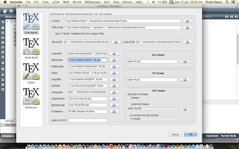Open Spotlight search in the menu bar
239x149 pixels.
[x=227, y=2]
